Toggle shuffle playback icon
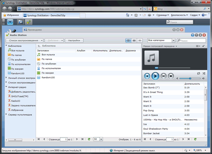 (204, 74)
